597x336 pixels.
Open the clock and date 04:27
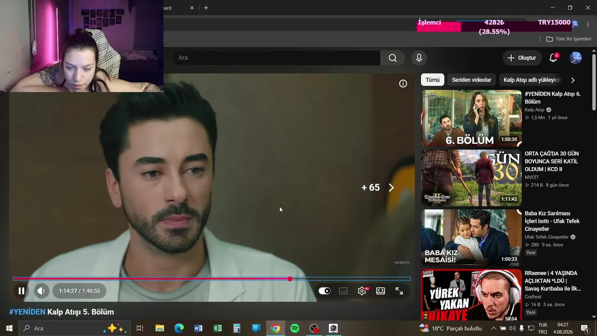(x=563, y=328)
